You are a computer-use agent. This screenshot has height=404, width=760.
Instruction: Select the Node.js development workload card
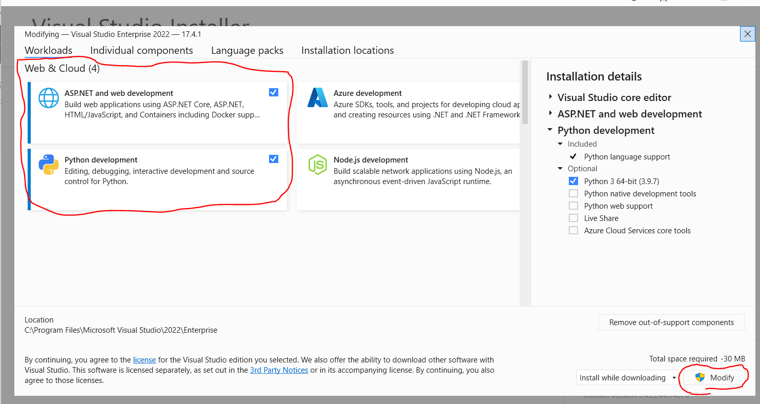tap(408, 179)
